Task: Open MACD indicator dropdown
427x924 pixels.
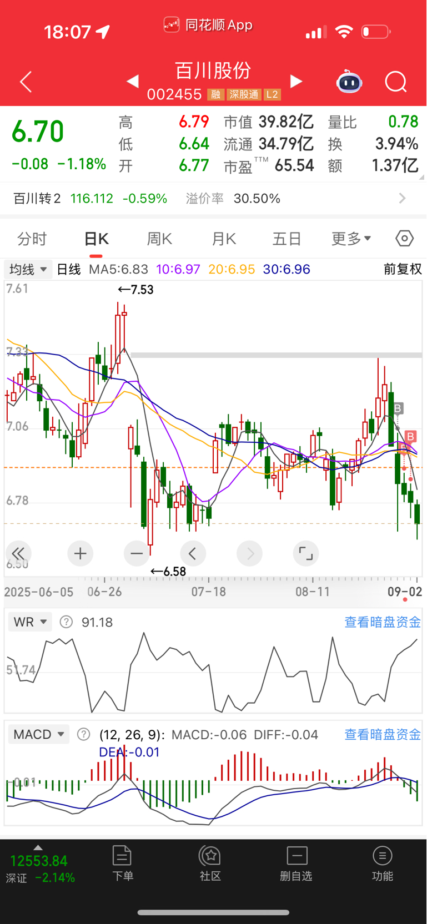Action: [x=39, y=735]
